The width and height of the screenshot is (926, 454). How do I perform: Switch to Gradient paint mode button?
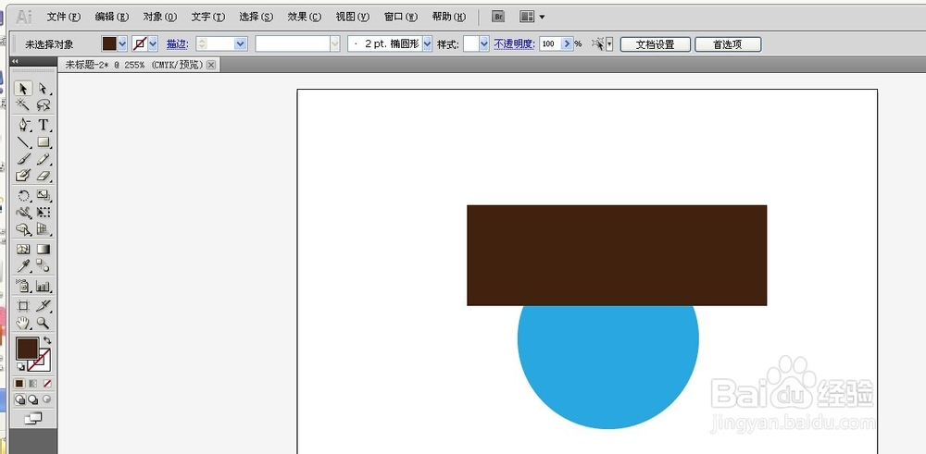[33, 383]
